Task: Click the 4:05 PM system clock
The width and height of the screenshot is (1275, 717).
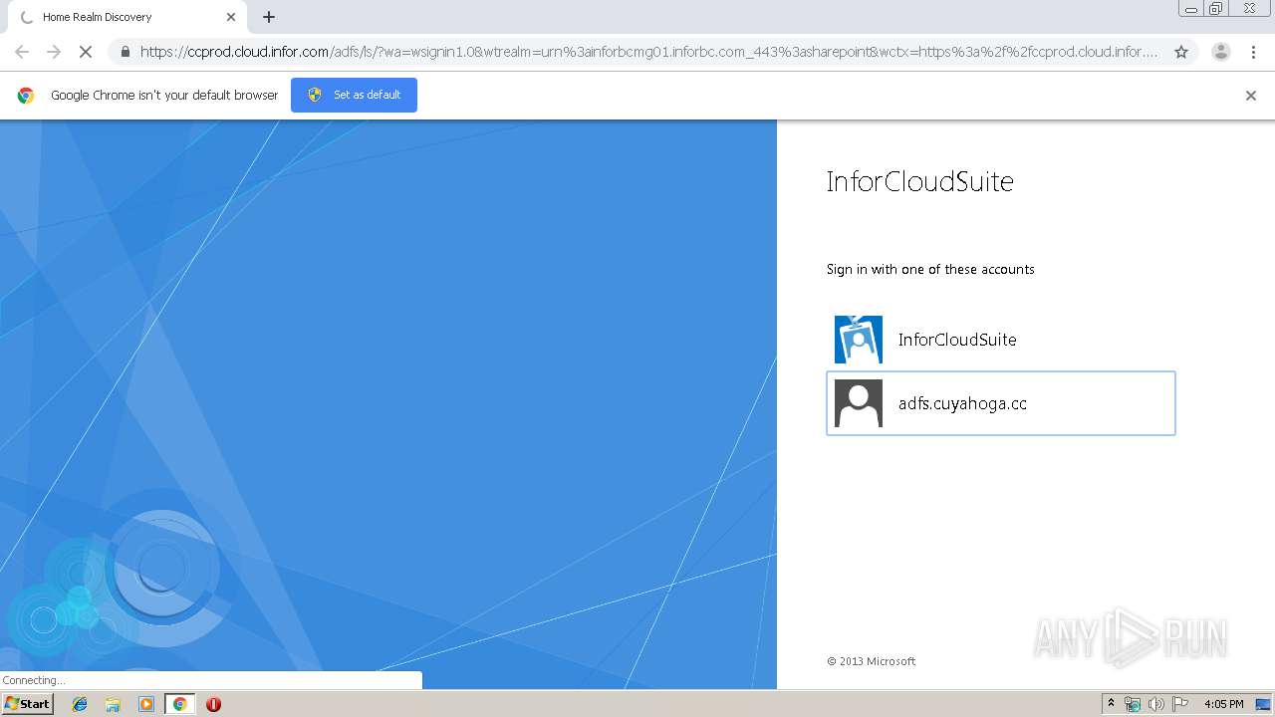Action: (1223, 704)
